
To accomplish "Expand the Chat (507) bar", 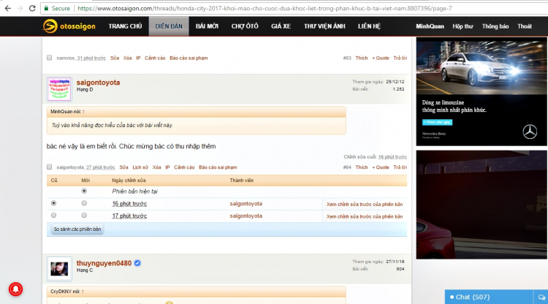I will 489,297.
